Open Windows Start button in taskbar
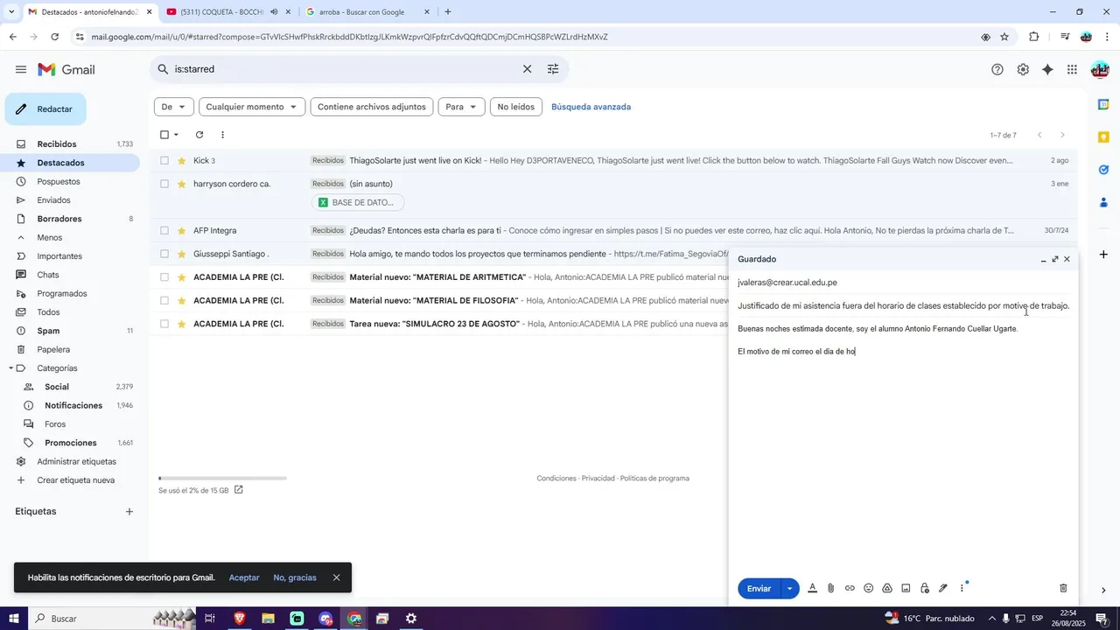1120x630 pixels. click(14, 619)
